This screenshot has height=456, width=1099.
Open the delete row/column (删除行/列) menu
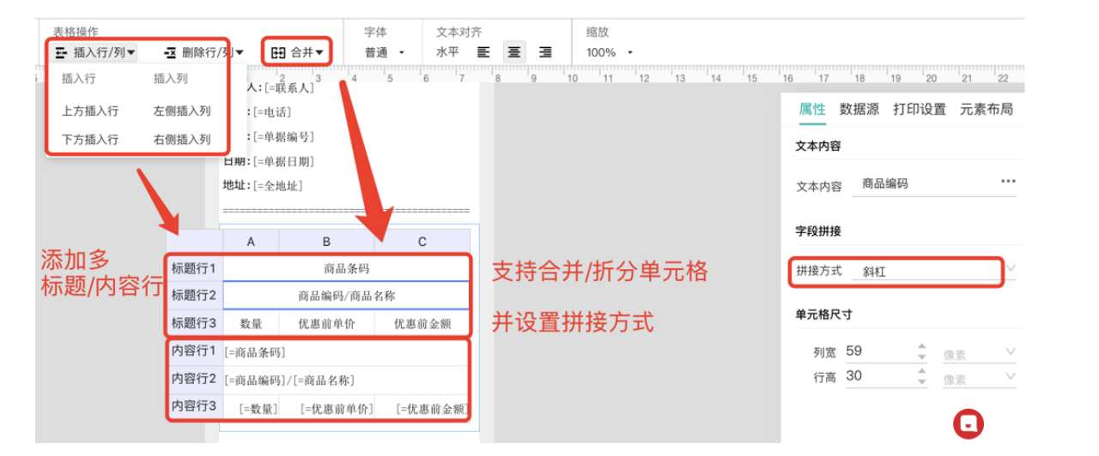[203, 52]
